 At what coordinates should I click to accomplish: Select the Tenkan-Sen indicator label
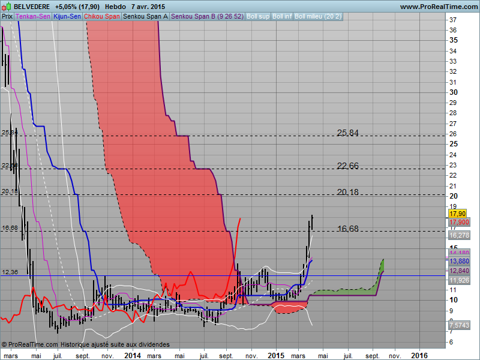coord(33,17)
